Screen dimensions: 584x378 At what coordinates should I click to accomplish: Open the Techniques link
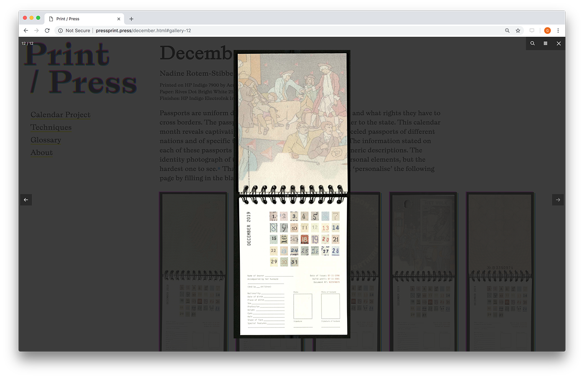51,127
